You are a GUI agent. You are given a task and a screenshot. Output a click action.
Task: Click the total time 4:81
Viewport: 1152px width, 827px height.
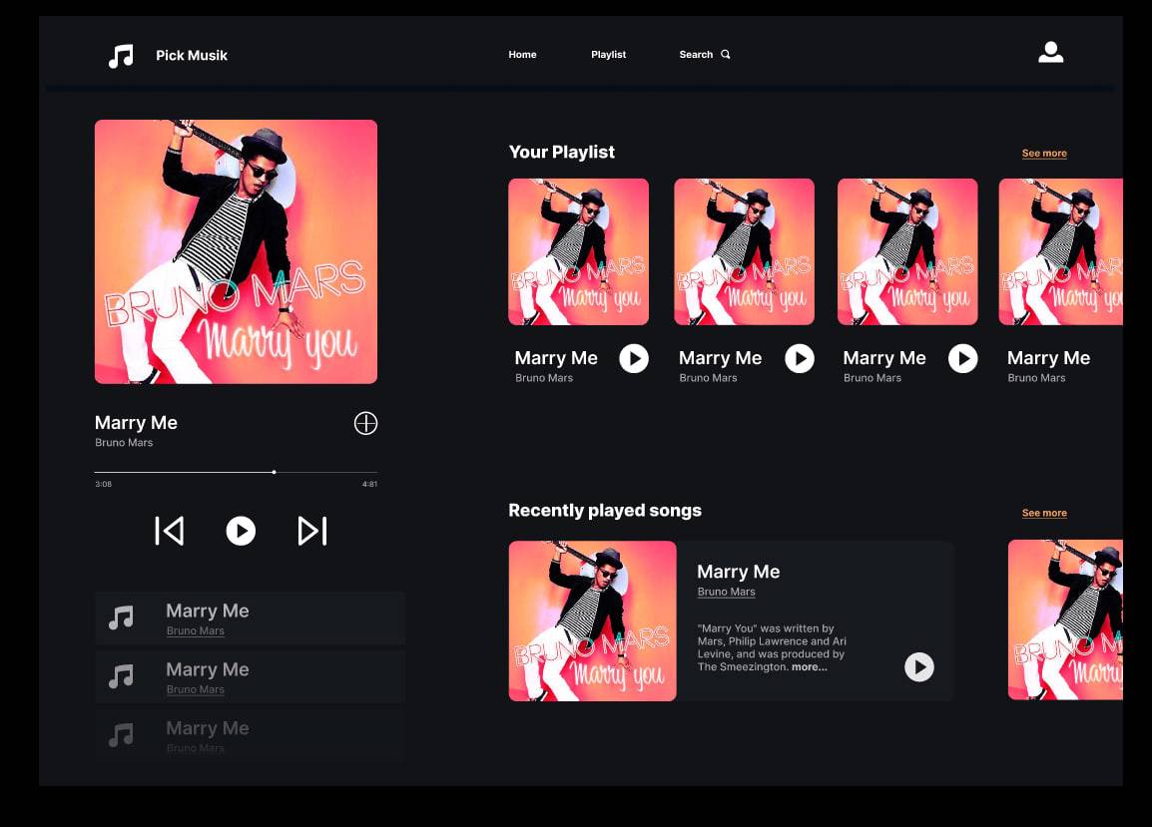tap(369, 484)
